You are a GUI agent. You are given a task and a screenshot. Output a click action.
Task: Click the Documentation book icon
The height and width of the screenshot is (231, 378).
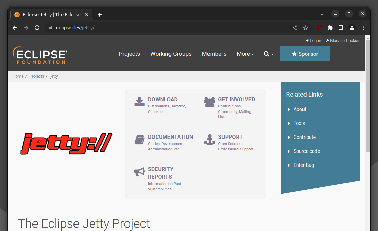[x=139, y=140]
